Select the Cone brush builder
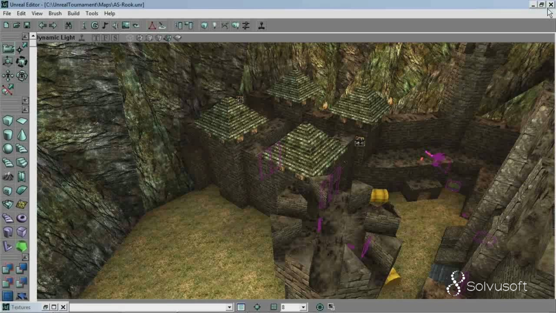556x313 pixels. (22, 135)
